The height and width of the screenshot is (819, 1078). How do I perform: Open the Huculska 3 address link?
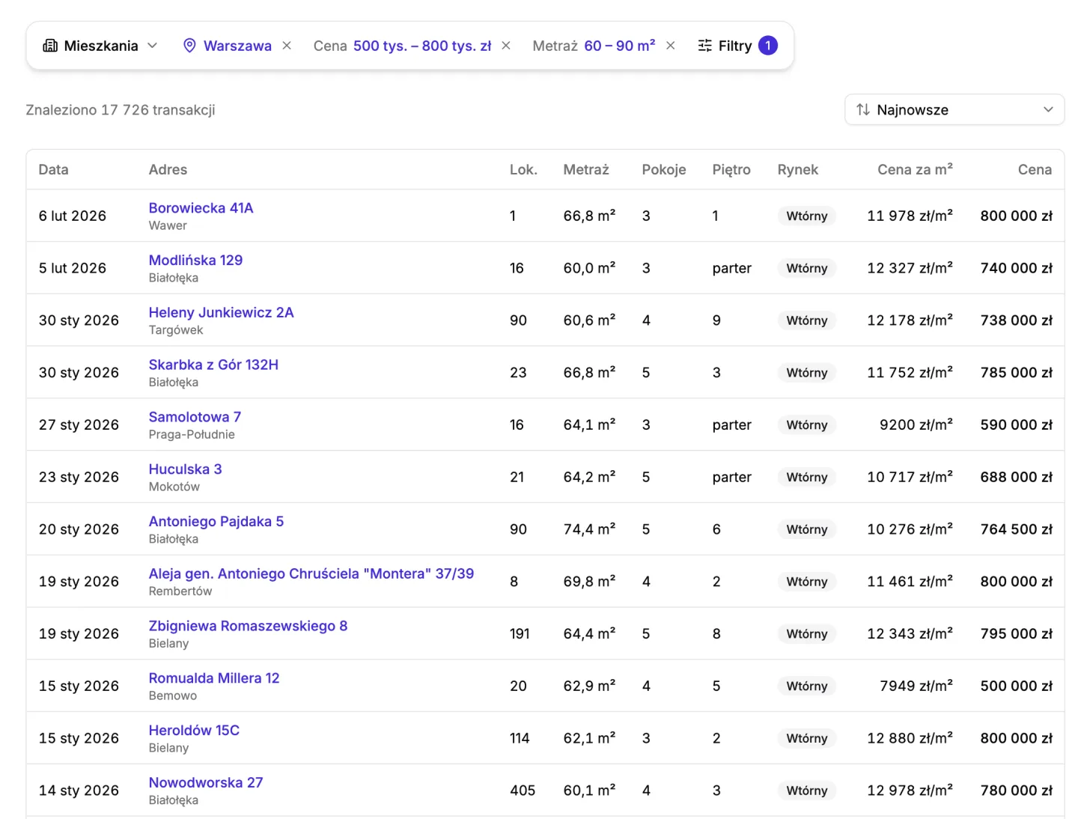[185, 469]
